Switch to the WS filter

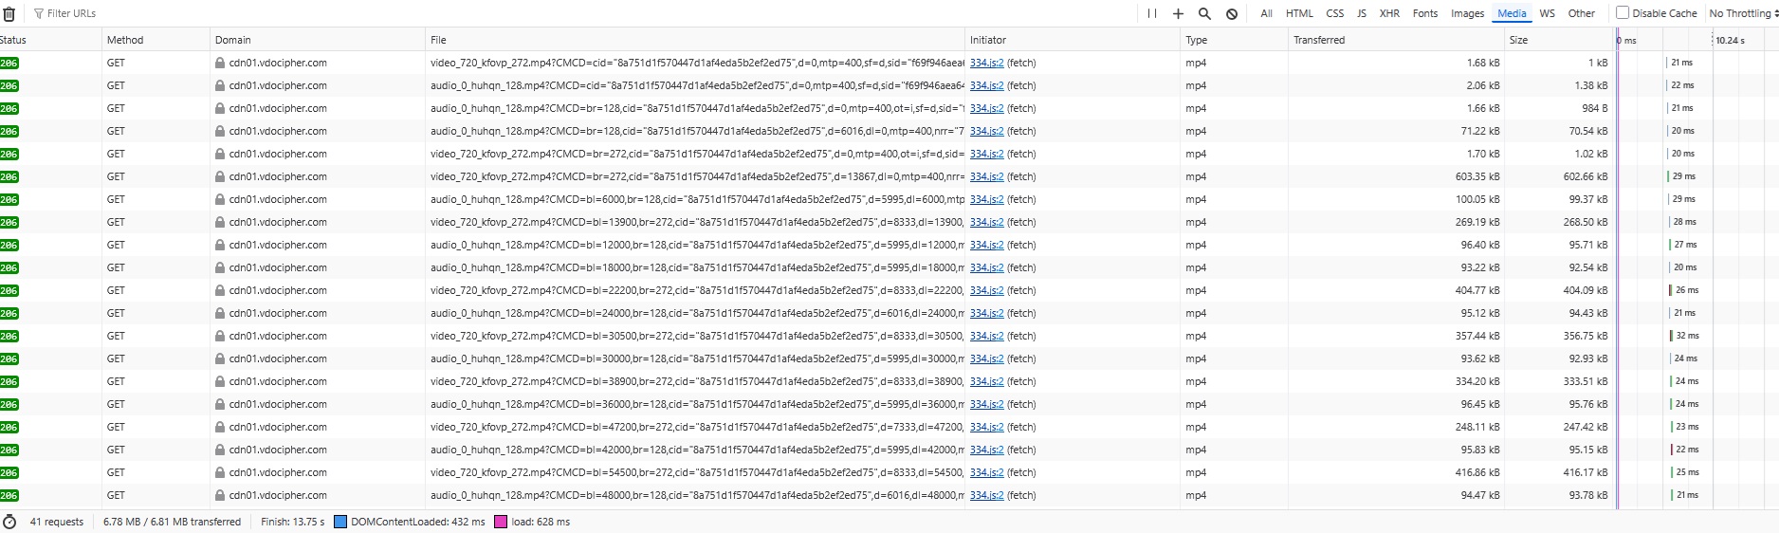[x=1547, y=13]
